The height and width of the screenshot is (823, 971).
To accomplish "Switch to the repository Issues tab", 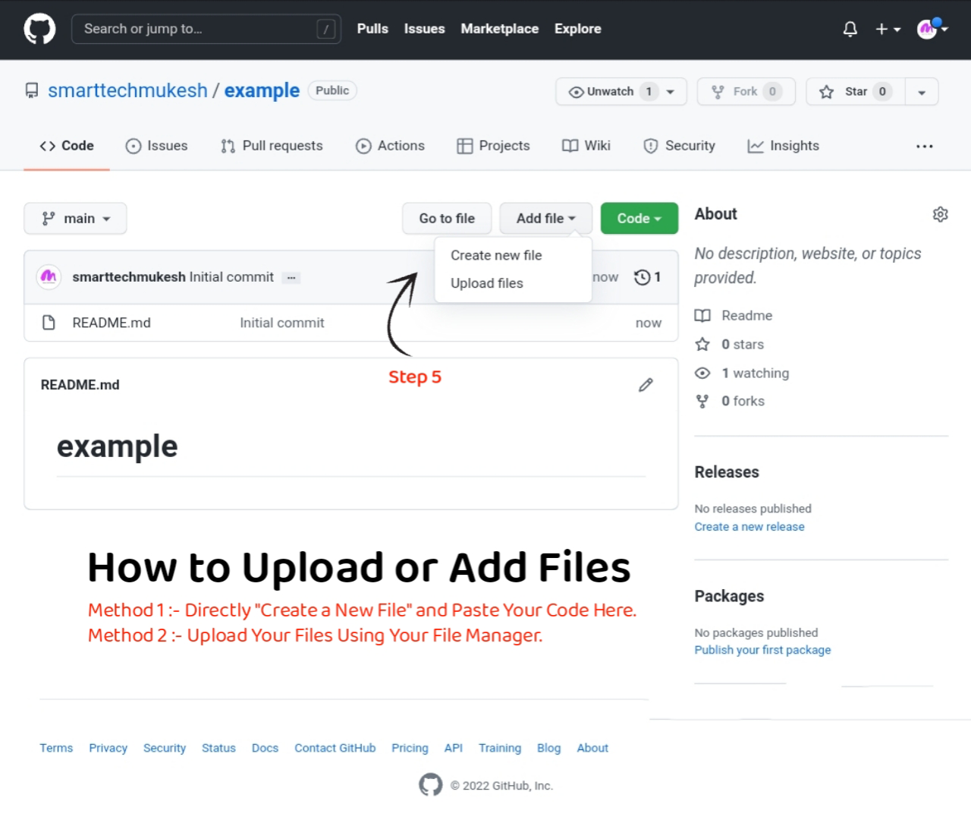I will 156,146.
